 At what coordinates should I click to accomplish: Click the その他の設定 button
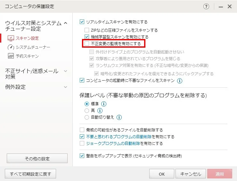[37, 158]
